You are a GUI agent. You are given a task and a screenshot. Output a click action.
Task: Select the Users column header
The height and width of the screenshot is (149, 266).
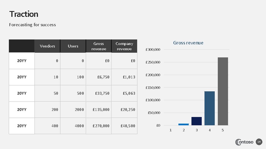73,46
